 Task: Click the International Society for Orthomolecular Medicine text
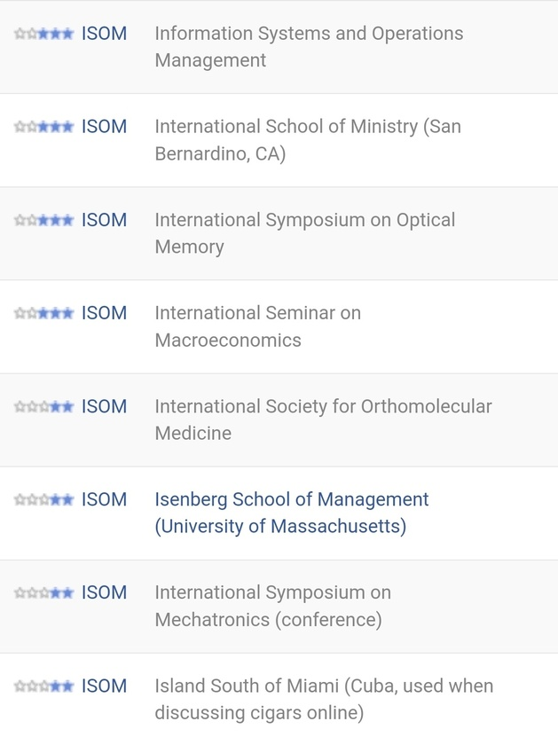(x=323, y=420)
